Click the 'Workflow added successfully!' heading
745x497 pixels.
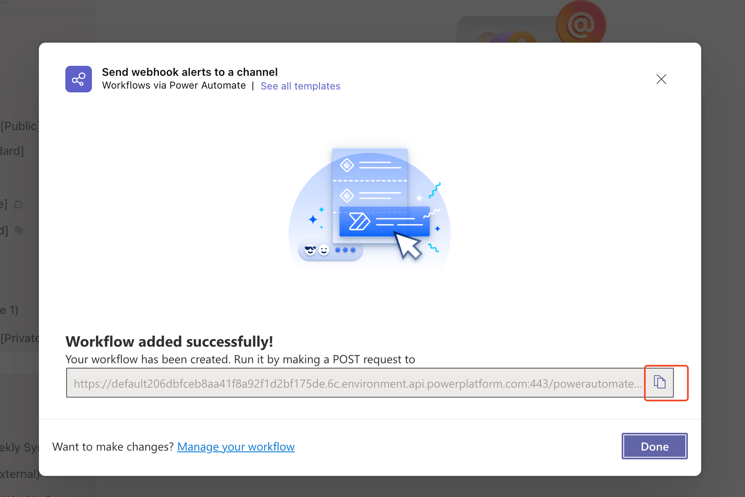169,342
